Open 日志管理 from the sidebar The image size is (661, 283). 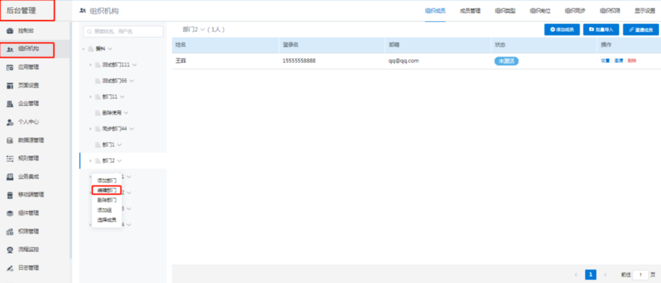click(x=10, y=268)
